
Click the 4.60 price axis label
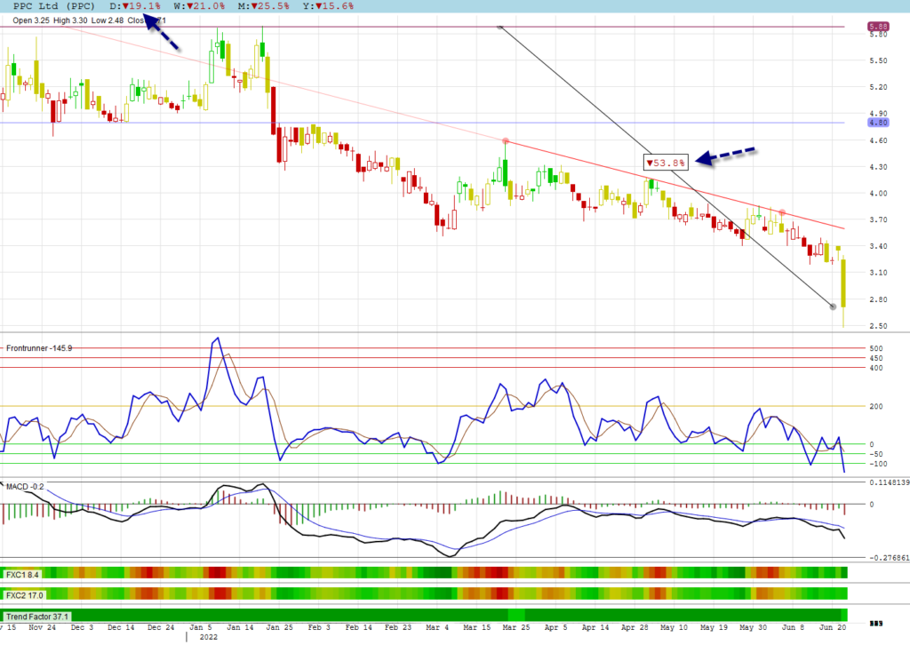coord(878,140)
